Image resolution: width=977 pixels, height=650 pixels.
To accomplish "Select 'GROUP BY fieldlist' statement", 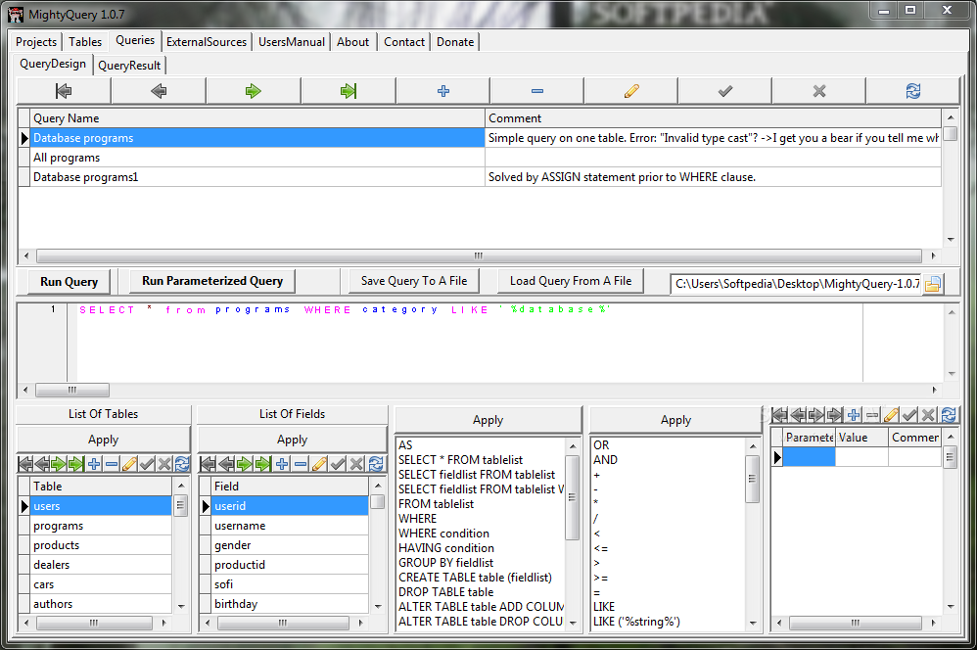I will pyautogui.click(x=445, y=563).
